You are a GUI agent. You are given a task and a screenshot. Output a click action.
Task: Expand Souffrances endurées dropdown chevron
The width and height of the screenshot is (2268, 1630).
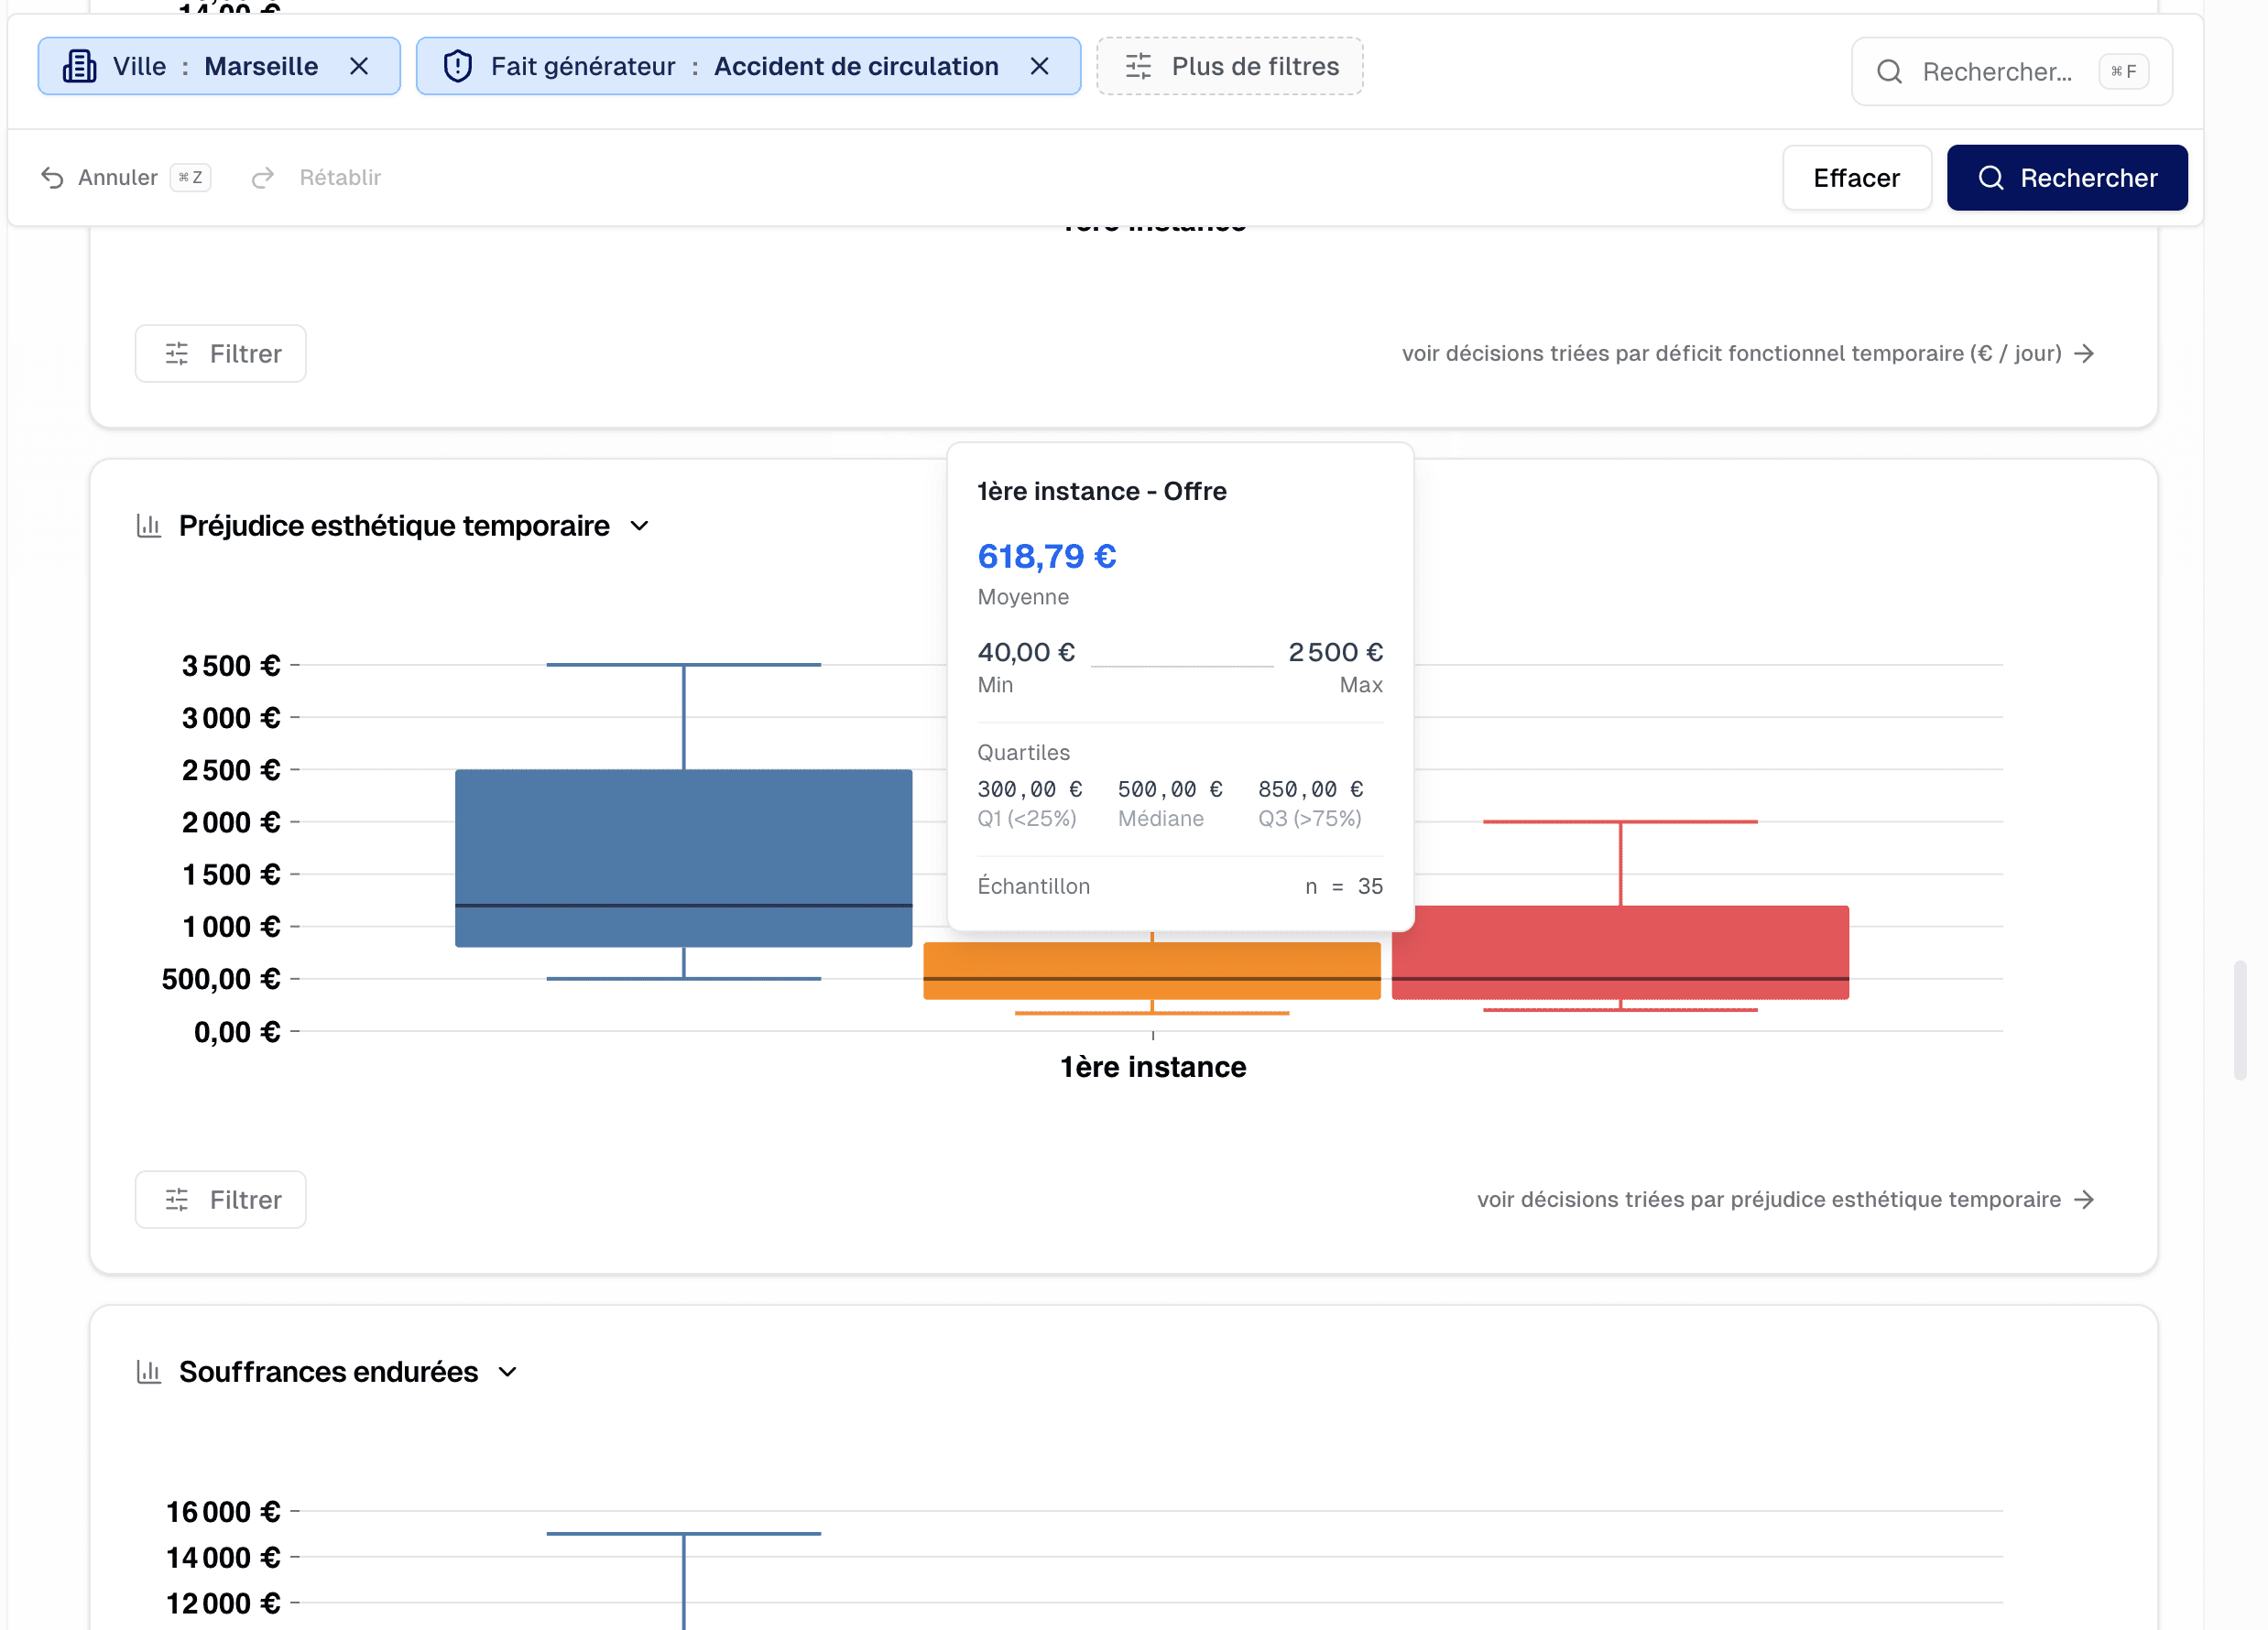pos(508,1372)
